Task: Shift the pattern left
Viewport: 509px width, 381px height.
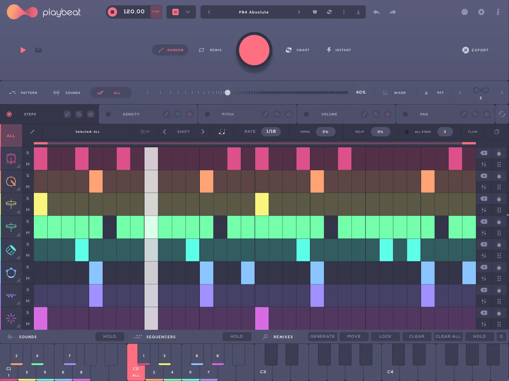Action: click(x=164, y=132)
